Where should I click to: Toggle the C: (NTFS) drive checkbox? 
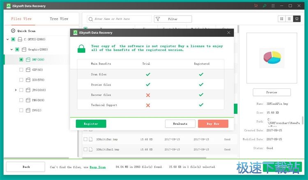click(13, 39)
